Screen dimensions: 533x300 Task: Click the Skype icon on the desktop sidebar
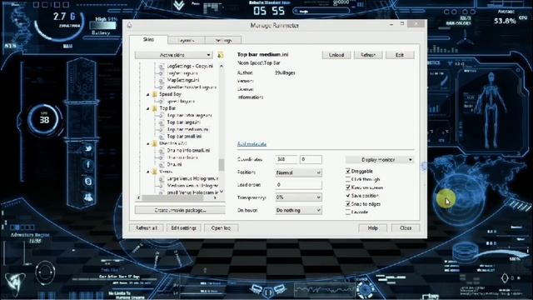[88, 182]
